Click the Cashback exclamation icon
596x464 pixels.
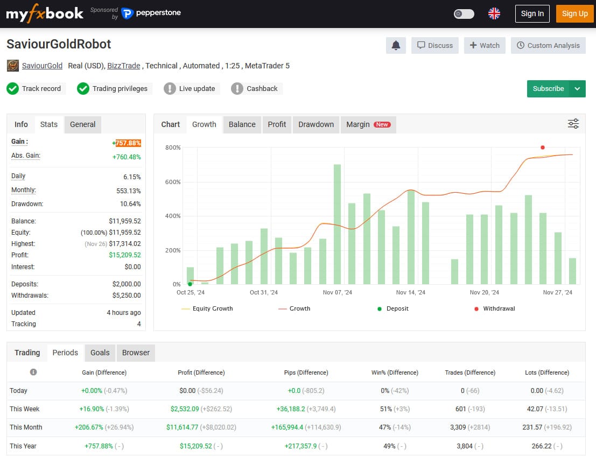click(x=237, y=89)
